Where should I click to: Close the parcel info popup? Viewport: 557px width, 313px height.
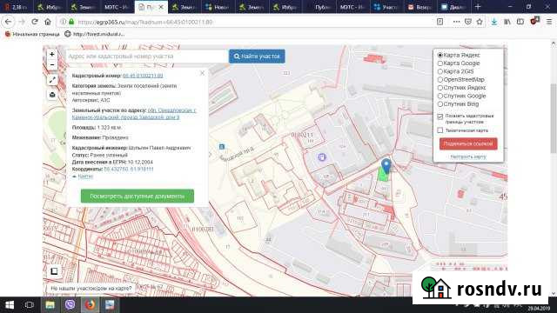tap(202, 73)
